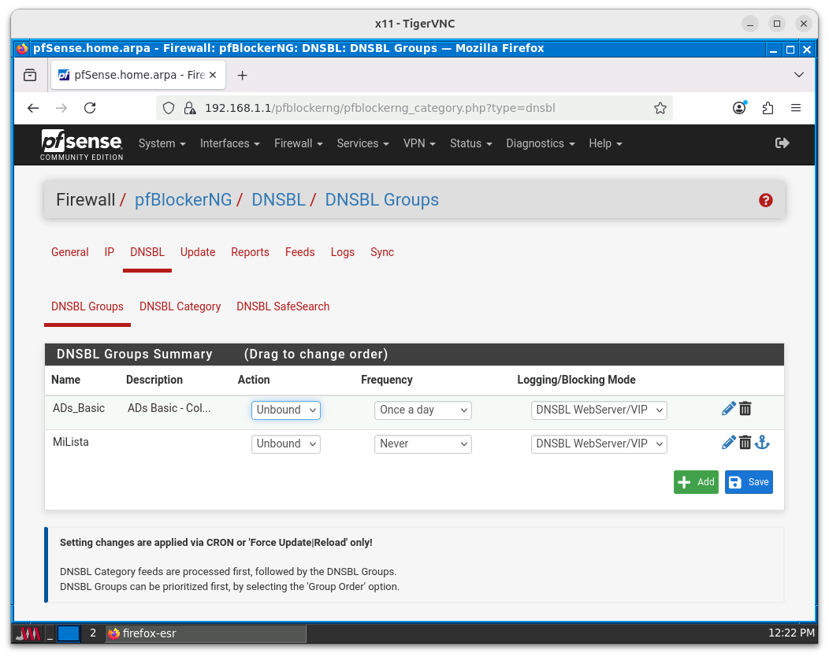This screenshot has width=829, height=657.
Task: Switch to the Sync tab
Action: coord(382,252)
